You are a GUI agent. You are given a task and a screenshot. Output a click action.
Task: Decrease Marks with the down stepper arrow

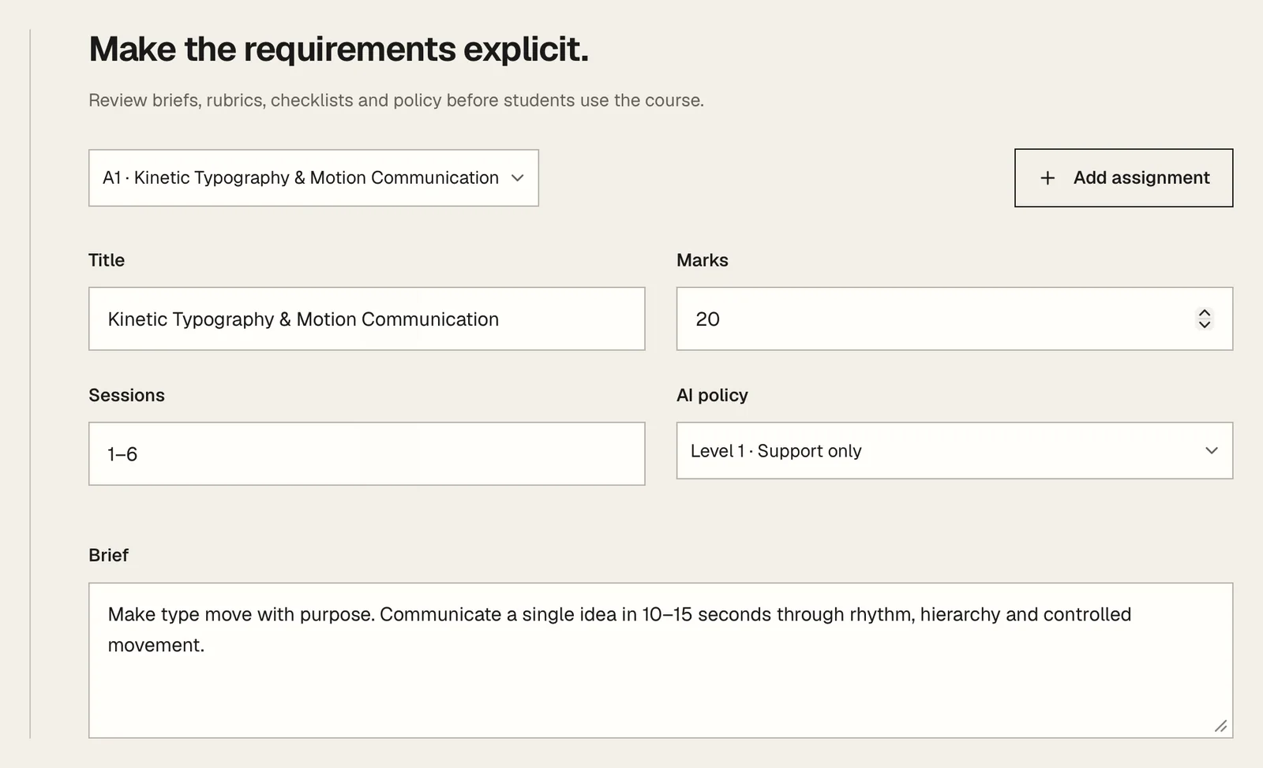[1205, 324]
